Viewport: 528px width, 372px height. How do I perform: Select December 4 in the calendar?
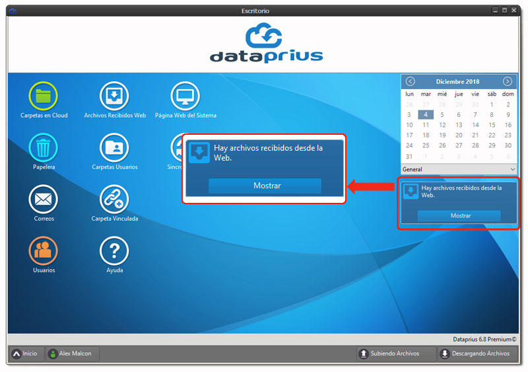[426, 115]
